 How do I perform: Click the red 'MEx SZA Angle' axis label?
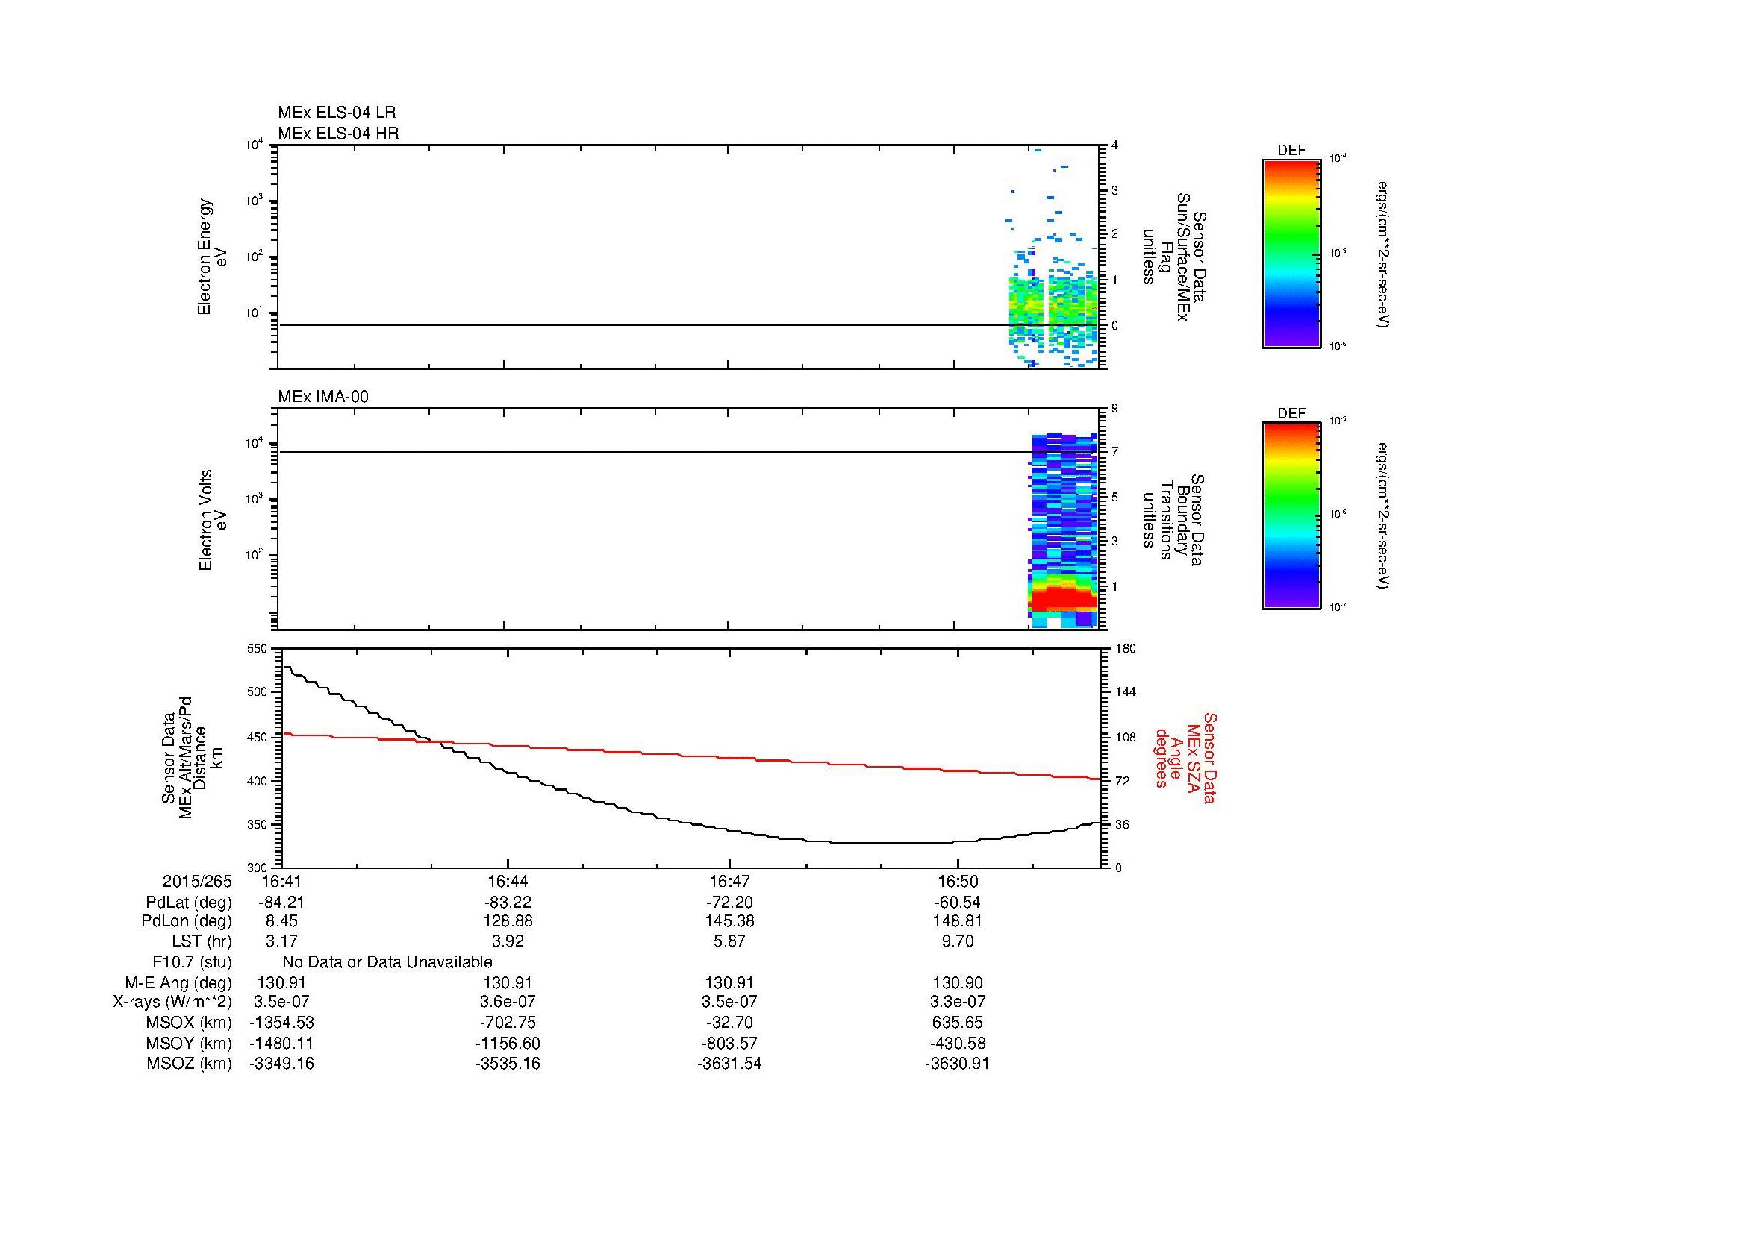click(x=1185, y=757)
